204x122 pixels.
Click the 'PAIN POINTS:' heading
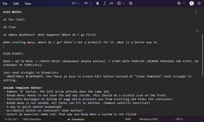[14, 54]
